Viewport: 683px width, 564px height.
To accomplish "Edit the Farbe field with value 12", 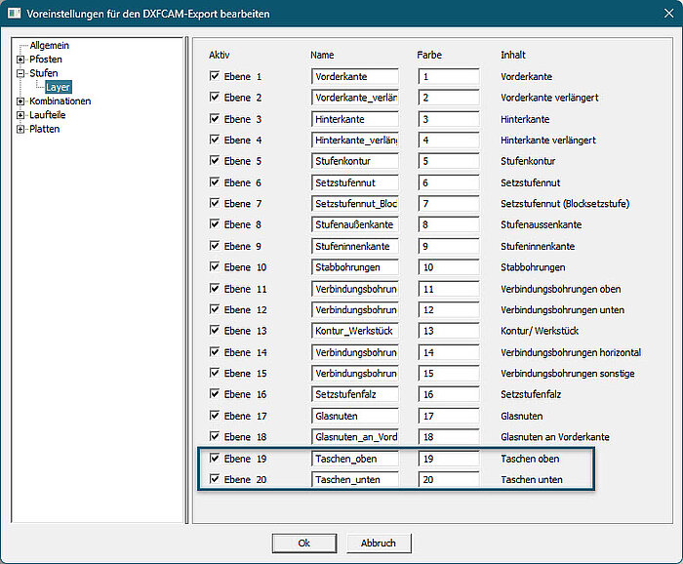I will tap(449, 310).
